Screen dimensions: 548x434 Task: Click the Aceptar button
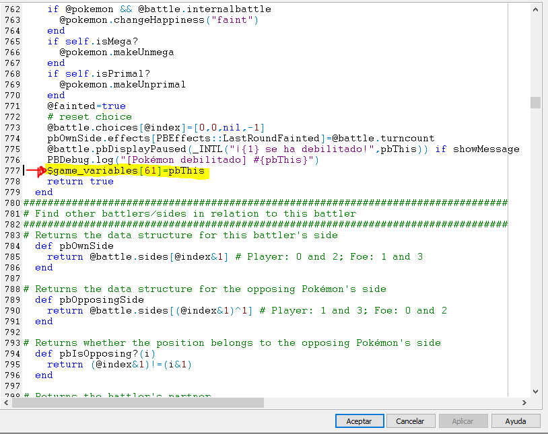point(359,421)
